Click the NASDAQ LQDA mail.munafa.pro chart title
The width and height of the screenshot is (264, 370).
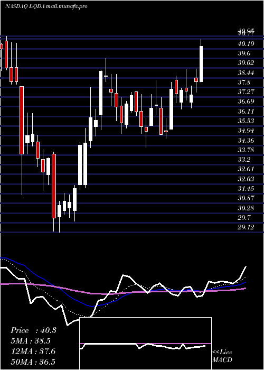46,6
